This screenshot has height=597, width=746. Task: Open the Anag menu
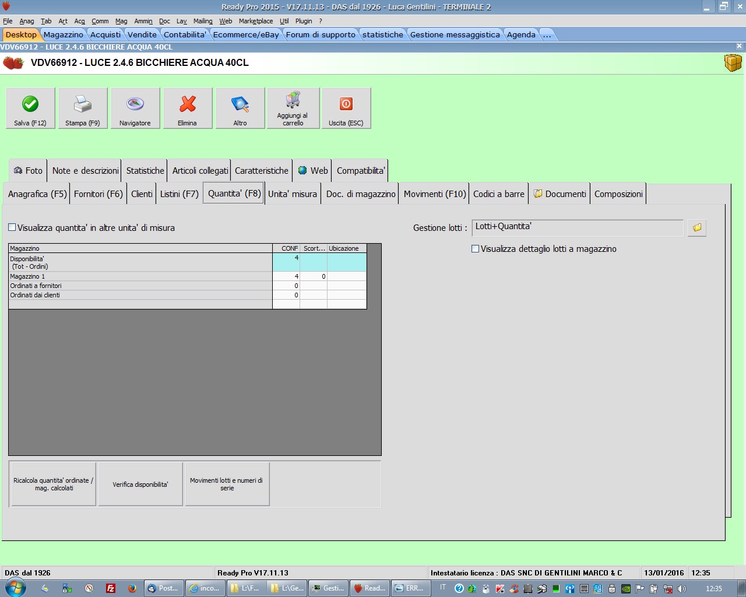[27, 21]
